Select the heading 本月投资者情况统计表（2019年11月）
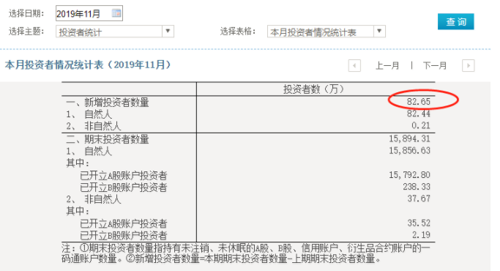This screenshot has width=500, height=271. pos(88,65)
